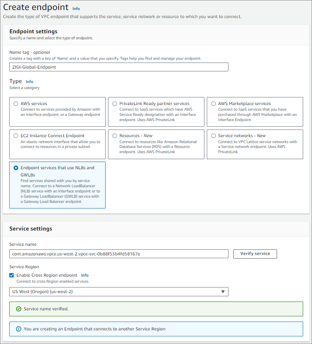
Task: Open Info link next to Type heading
Action: pos(29,82)
